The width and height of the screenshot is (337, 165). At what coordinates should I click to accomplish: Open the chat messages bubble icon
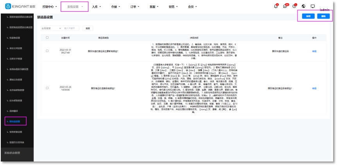(x=285, y=6)
